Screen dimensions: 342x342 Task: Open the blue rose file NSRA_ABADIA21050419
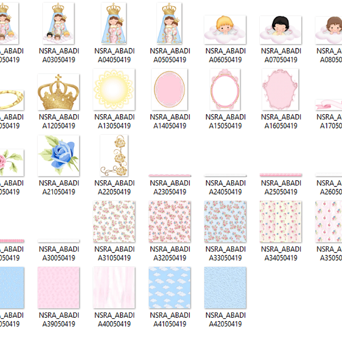pos(59,156)
